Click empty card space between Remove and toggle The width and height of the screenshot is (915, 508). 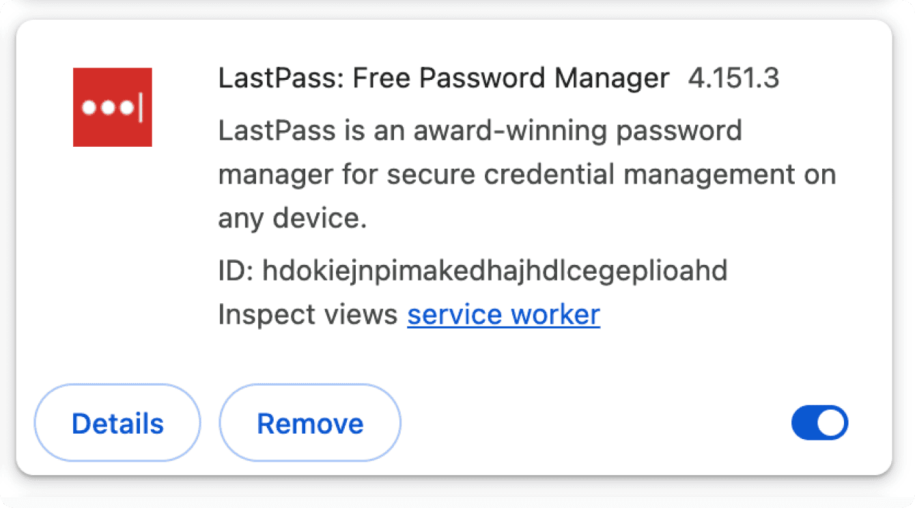[594, 423]
